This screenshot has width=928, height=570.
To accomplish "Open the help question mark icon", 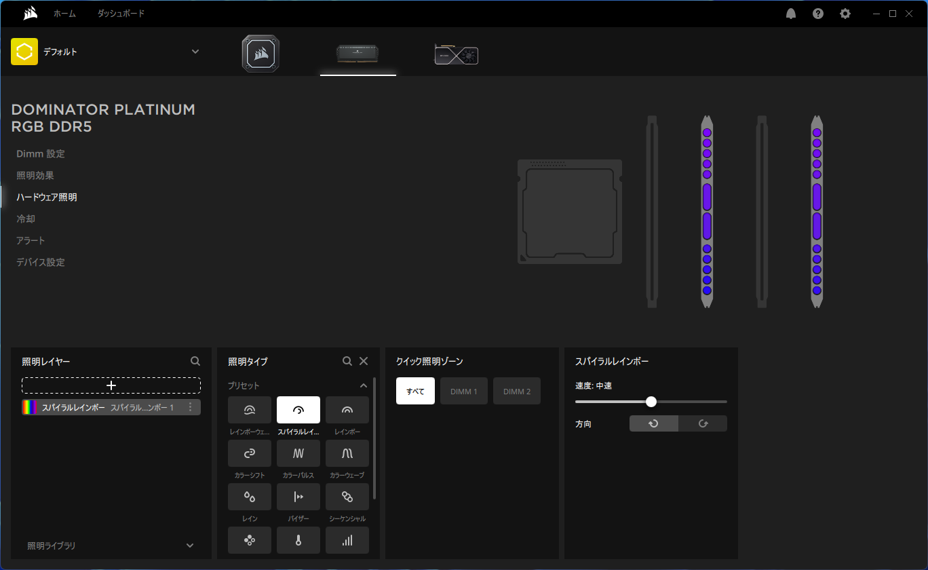I will pyautogui.click(x=818, y=14).
